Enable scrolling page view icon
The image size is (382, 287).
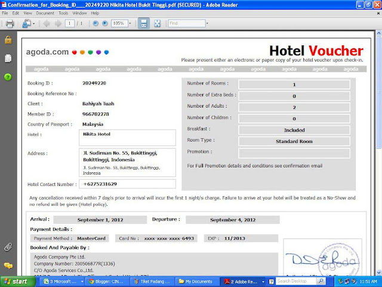(x=144, y=23)
